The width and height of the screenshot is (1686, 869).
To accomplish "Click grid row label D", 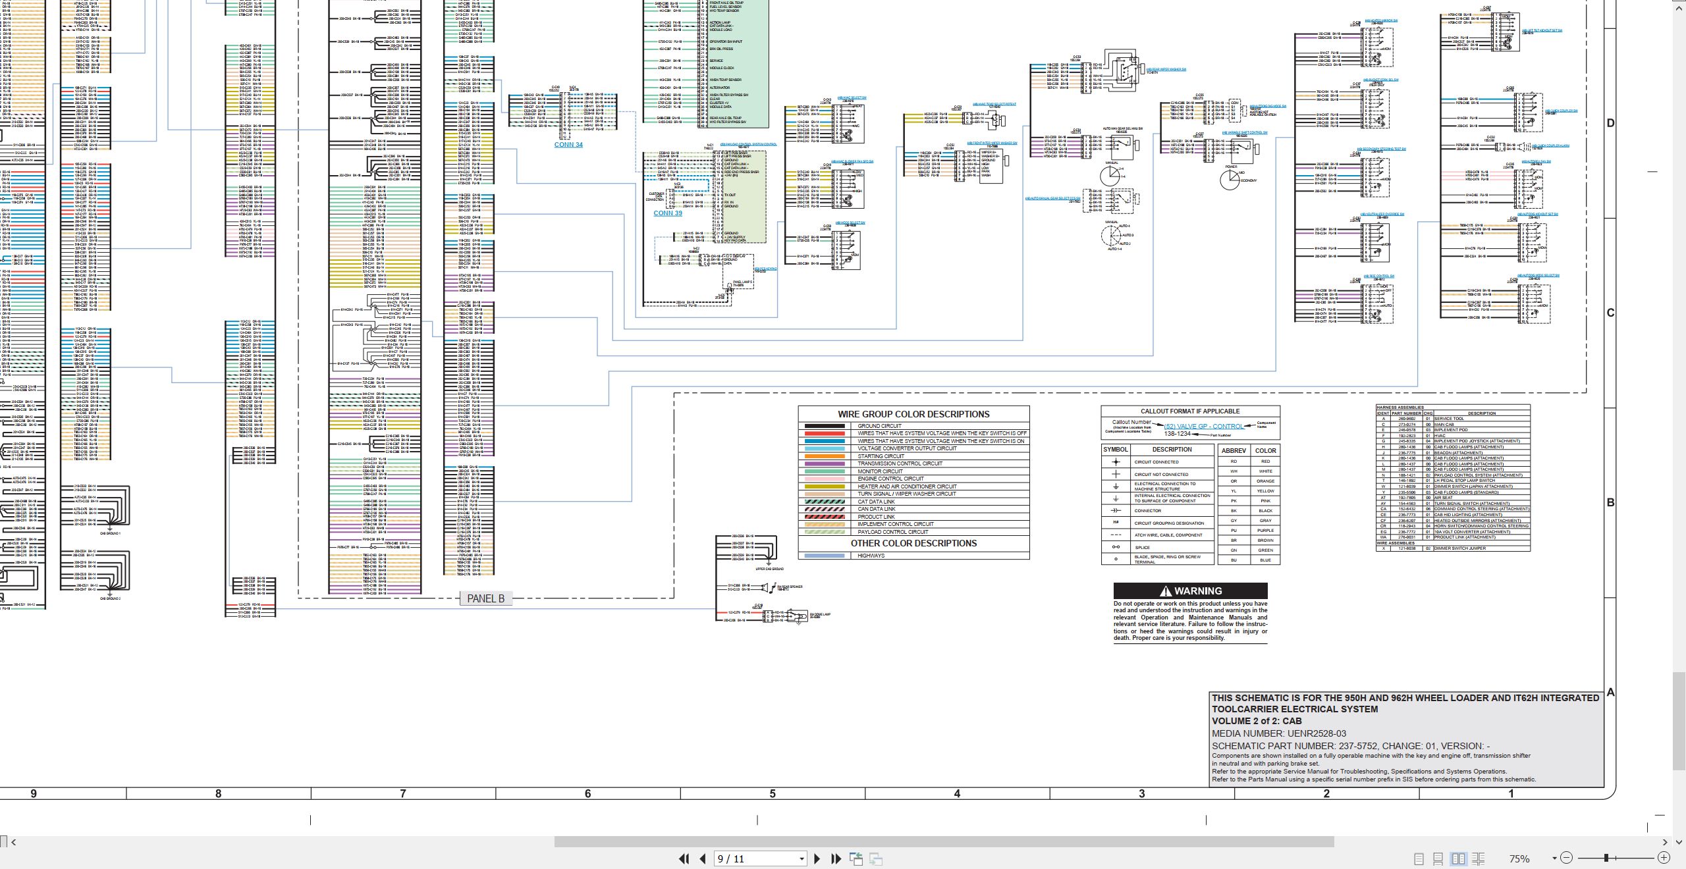I will [x=1611, y=123].
